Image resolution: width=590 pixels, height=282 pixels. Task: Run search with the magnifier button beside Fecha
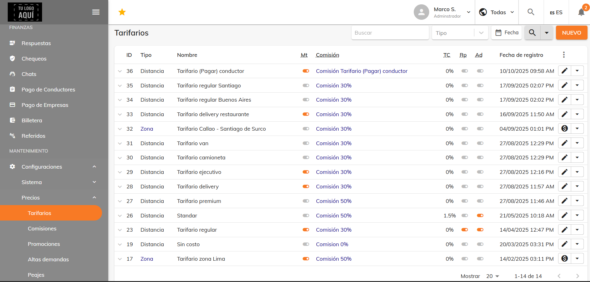click(532, 32)
